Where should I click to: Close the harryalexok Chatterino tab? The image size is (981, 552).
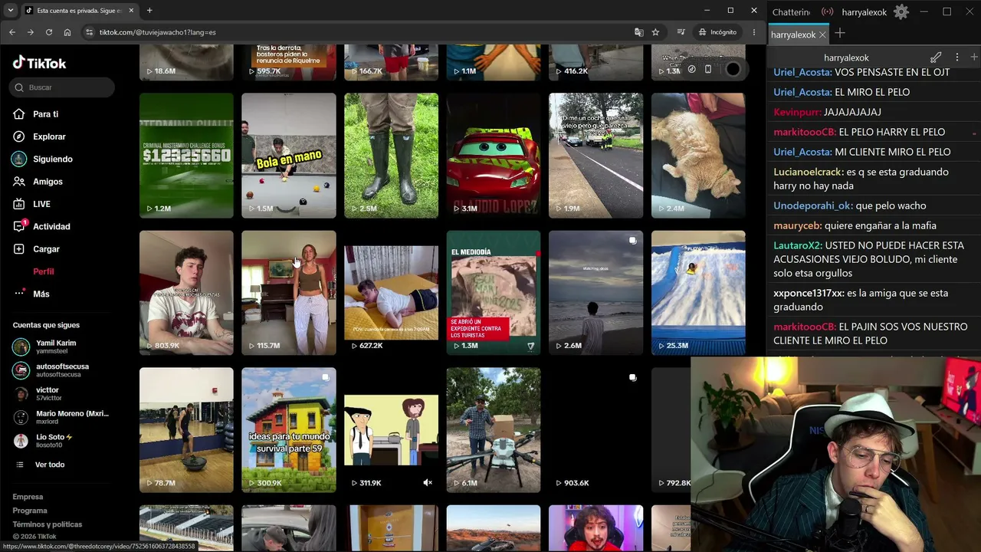822,34
